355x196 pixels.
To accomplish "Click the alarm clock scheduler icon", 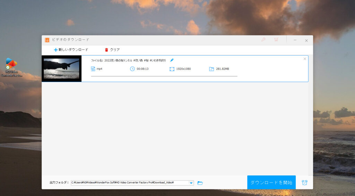I will 304,183.
